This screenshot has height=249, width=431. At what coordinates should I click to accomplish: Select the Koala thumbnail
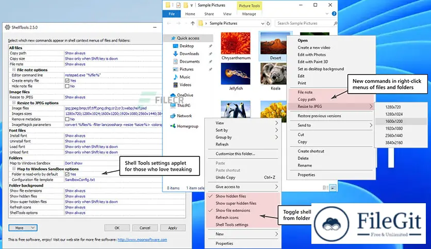(273, 74)
